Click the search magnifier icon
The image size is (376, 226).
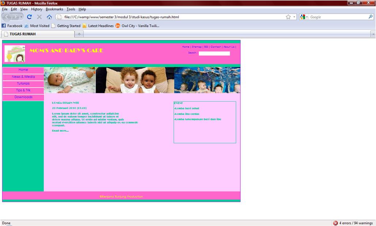[x=371, y=17]
